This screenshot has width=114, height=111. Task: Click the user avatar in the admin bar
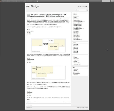click(1, 1)
